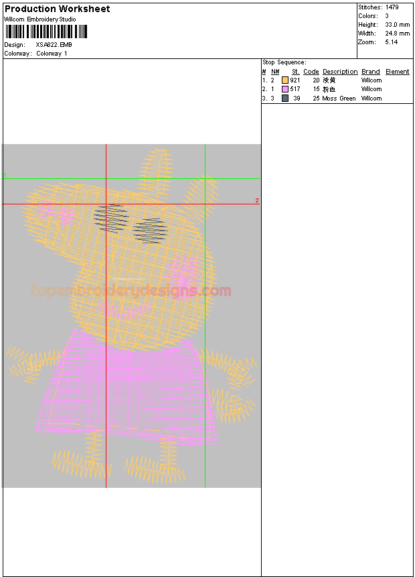The image size is (415, 577).
Task: Click the yellow color swatch for thread 921
Action: (285, 80)
